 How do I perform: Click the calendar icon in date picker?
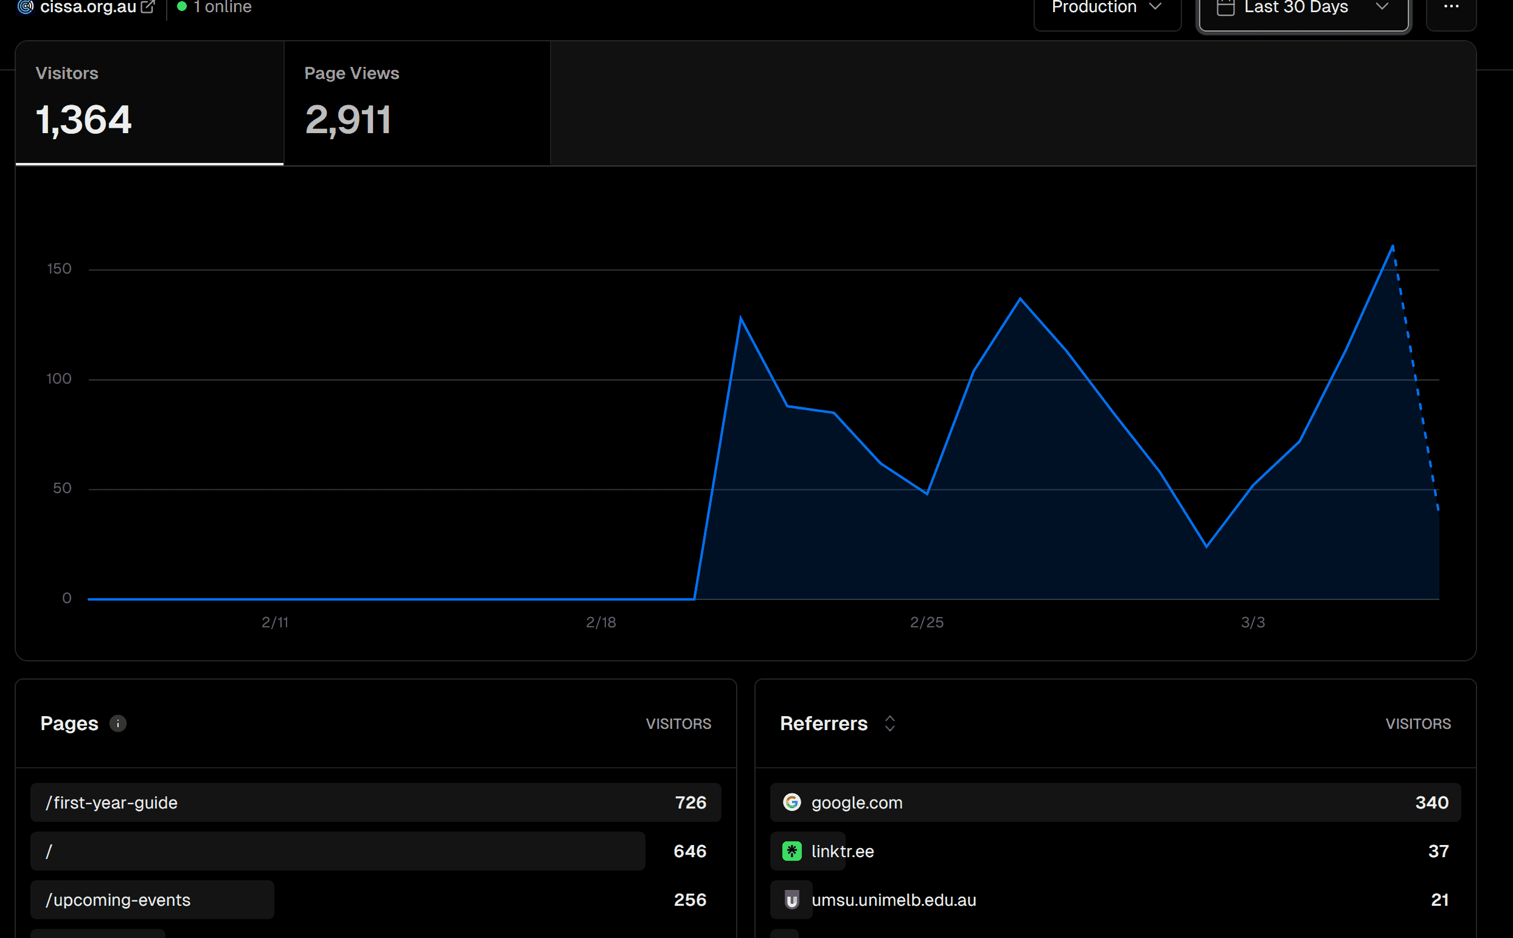tap(1225, 7)
